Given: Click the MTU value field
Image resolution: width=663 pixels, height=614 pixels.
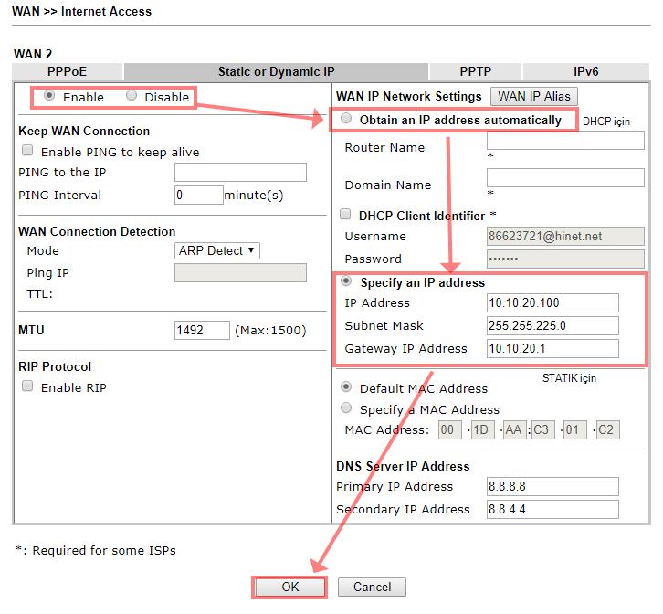Looking at the screenshot, I should coord(202,330).
